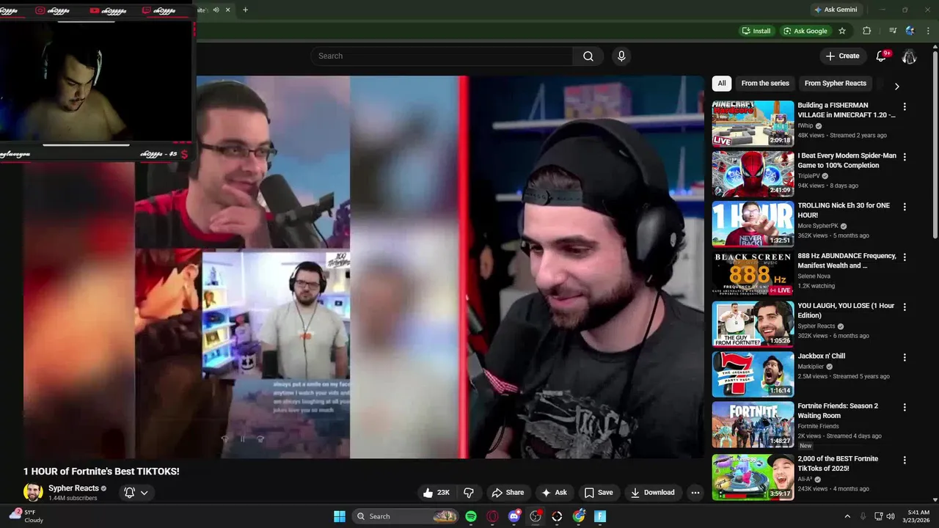Click Ask Google in the address bar
This screenshot has height=528, width=939.
pos(805,31)
